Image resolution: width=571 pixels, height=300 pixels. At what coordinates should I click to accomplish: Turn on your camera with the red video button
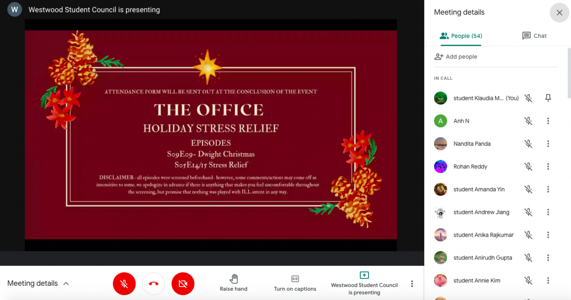coord(183,284)
